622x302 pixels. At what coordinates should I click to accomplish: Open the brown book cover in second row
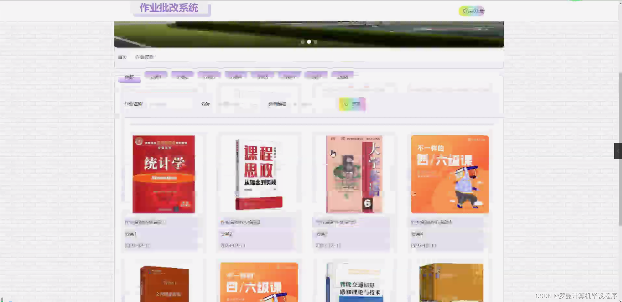164,284
